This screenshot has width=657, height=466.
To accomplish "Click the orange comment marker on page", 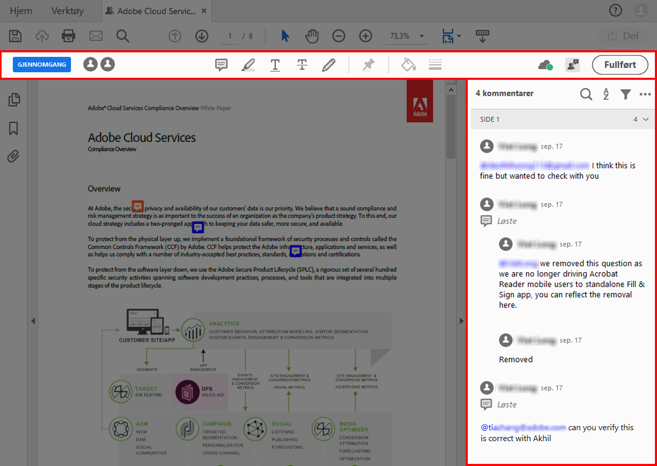I will tap(137, 206).
